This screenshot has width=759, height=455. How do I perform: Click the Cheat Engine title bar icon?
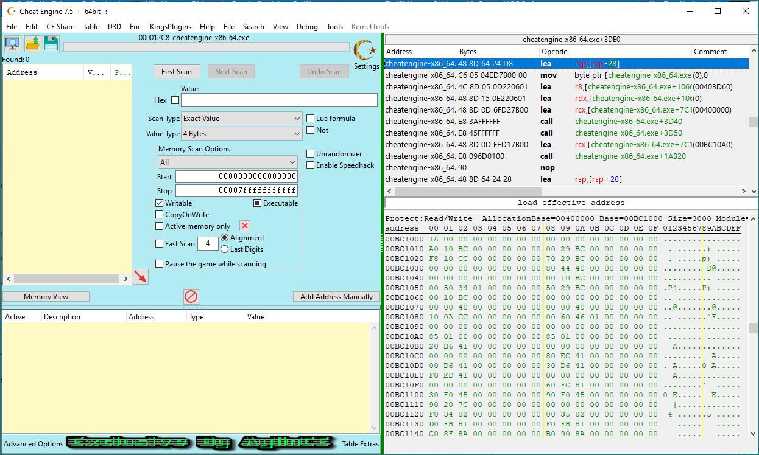coord(11,11)
